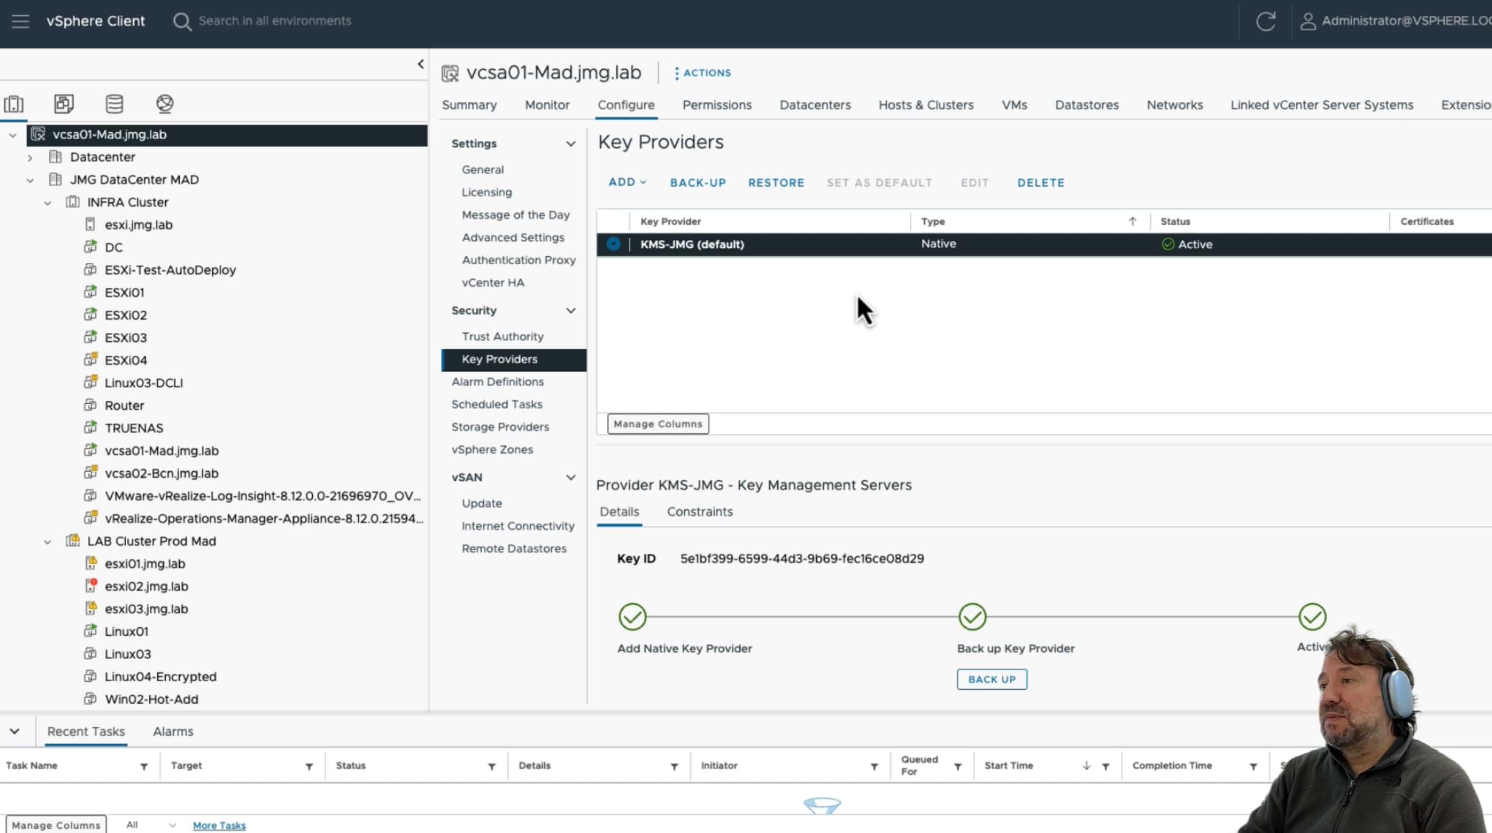Screen dimensions: 1492x833
Task: Switch to the Monitor tab
Action: click(547, 105)
